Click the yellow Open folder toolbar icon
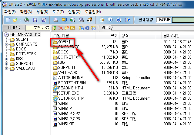The width and height of the screenshot is (194, 135). click(x=15, y=20)
